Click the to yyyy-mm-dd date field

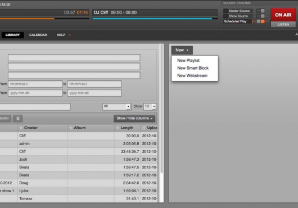point(94,93)
